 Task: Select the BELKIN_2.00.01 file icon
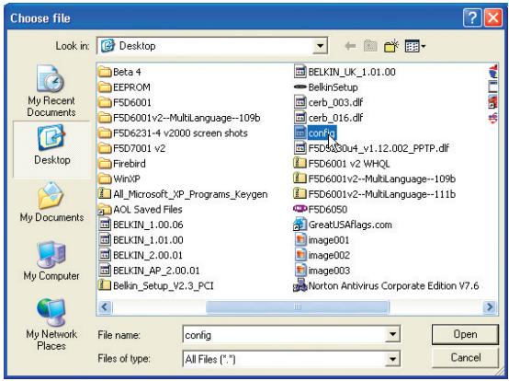(105, 255)
